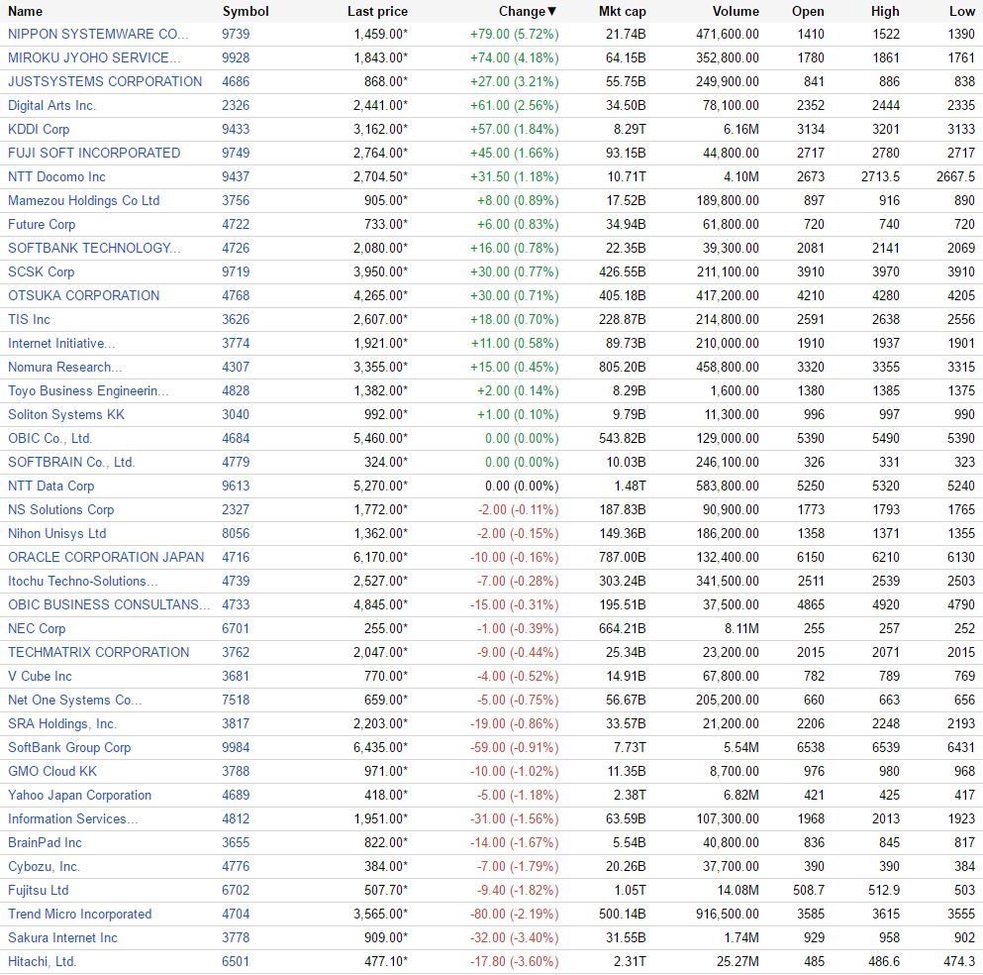This screenshot has height=975, width=983.
Task: Open Yahoo Japan Corporation link
Action: click(x=79, y=796)
